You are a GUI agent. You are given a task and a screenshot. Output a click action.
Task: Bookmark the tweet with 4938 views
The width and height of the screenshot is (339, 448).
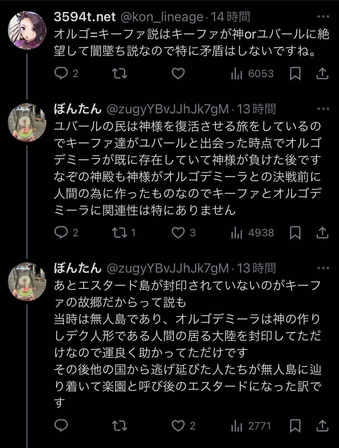[295, 233]
